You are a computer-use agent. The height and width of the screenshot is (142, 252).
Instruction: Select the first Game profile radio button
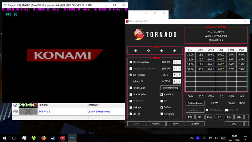point(135,50)
